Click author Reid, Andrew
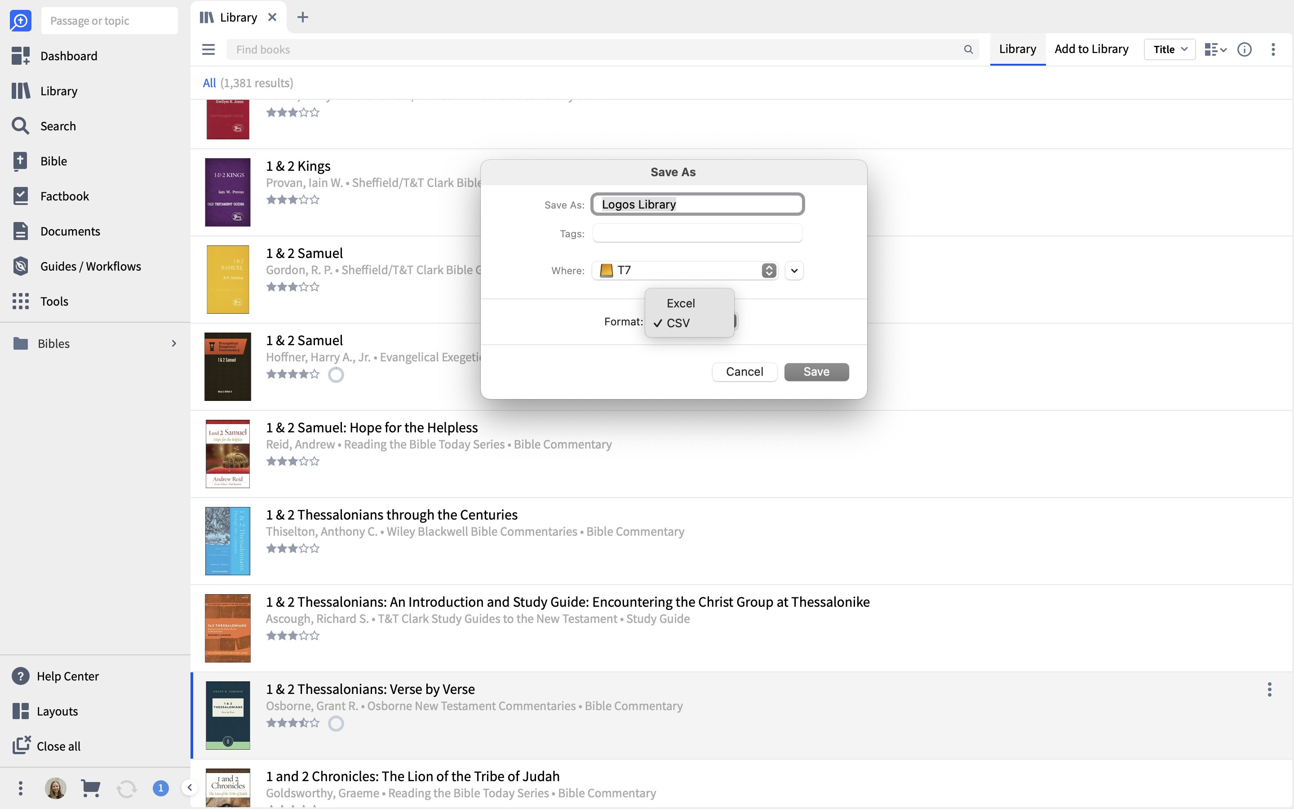This screenshot has width=1294, height=809. tap(301, 444)
